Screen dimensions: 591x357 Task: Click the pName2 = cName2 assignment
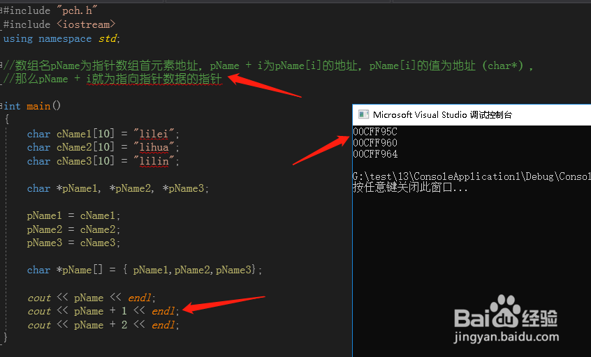(73, 229)
